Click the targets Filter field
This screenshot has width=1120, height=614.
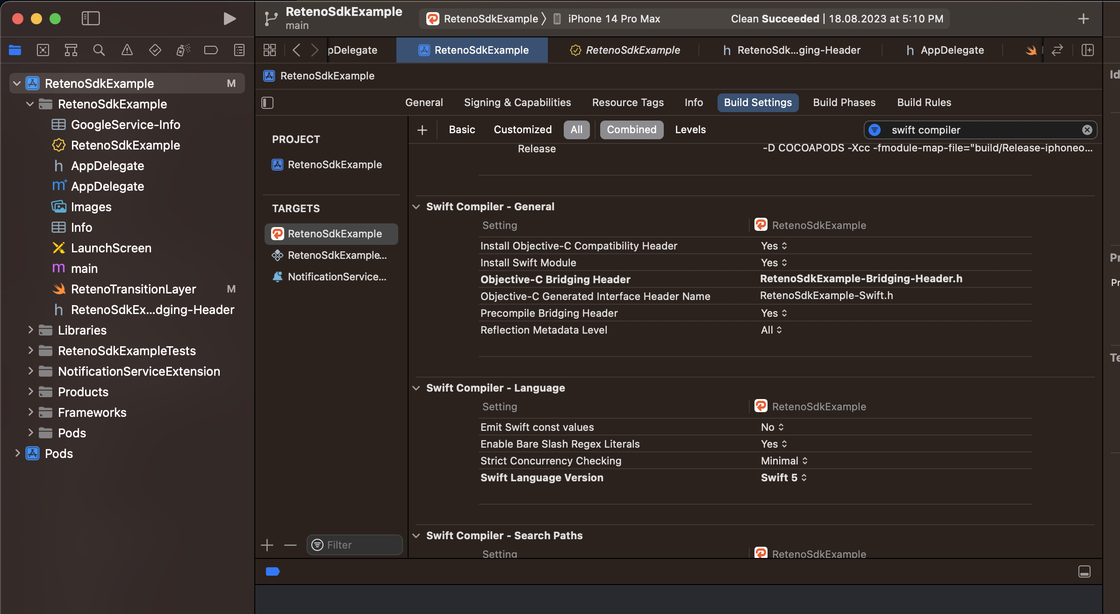tap(355, 545)
